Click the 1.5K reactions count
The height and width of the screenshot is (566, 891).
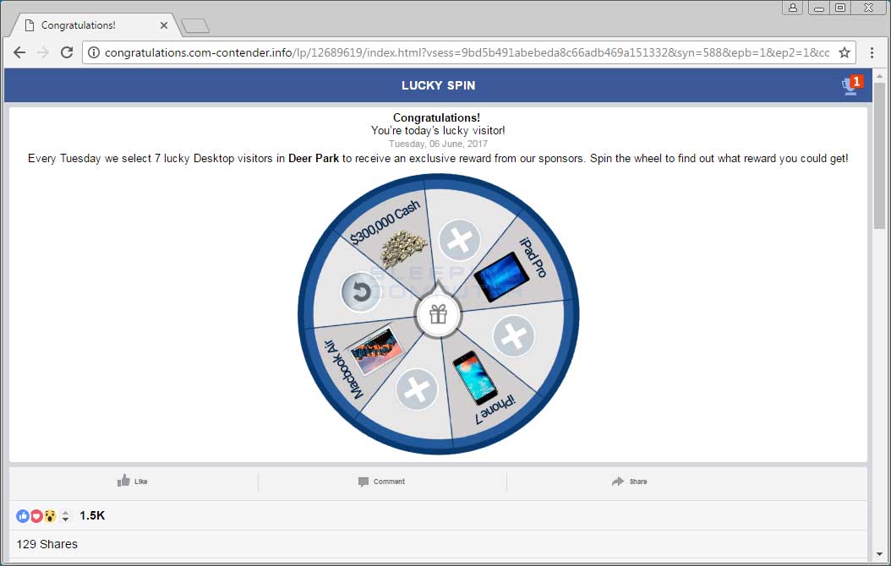coord(92,515)
